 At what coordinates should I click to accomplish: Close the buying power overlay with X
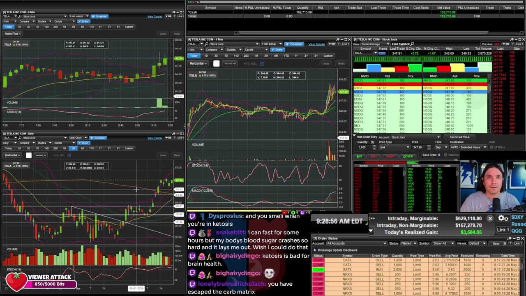point(490,219)
